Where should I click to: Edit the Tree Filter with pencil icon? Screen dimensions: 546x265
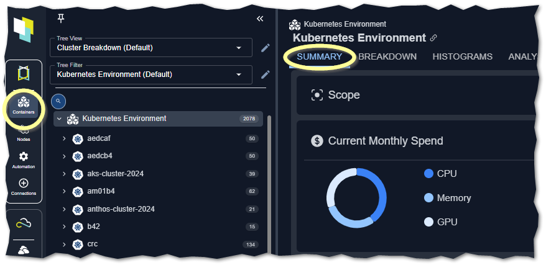[266, 74]
